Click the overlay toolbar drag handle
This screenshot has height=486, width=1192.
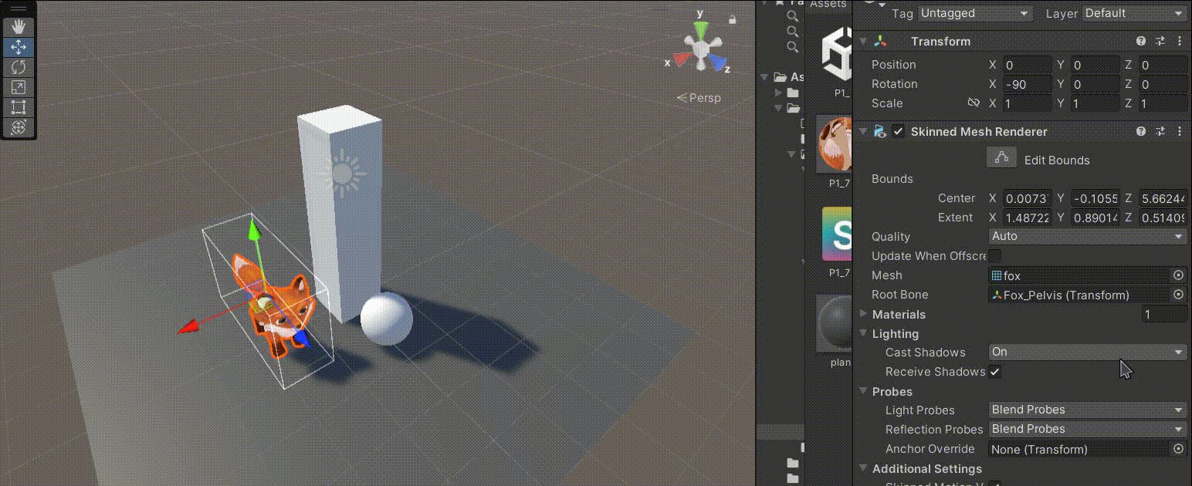pos(19,10)
